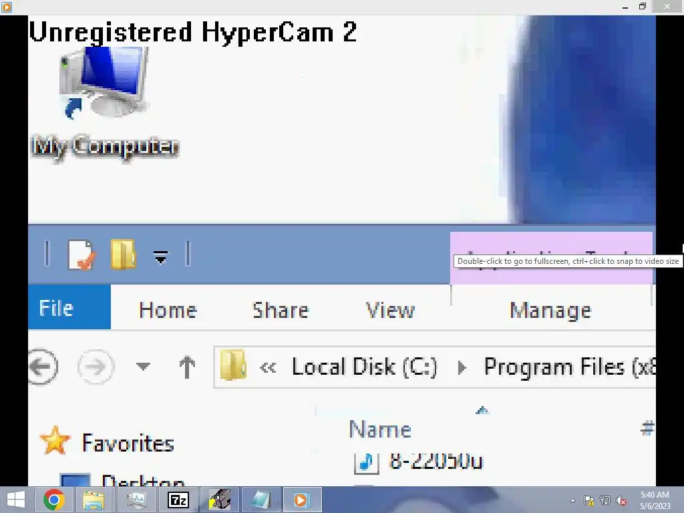Switch to the View ribbon tab
Image resolution: width=684 pixels, height=513 pixels.
[x=390, y=310]
